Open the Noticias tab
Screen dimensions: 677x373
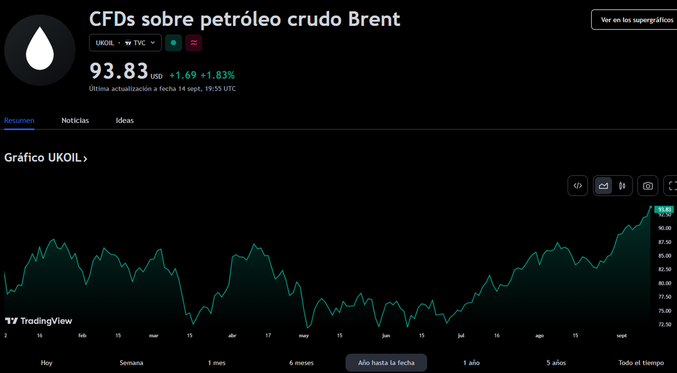75,121
